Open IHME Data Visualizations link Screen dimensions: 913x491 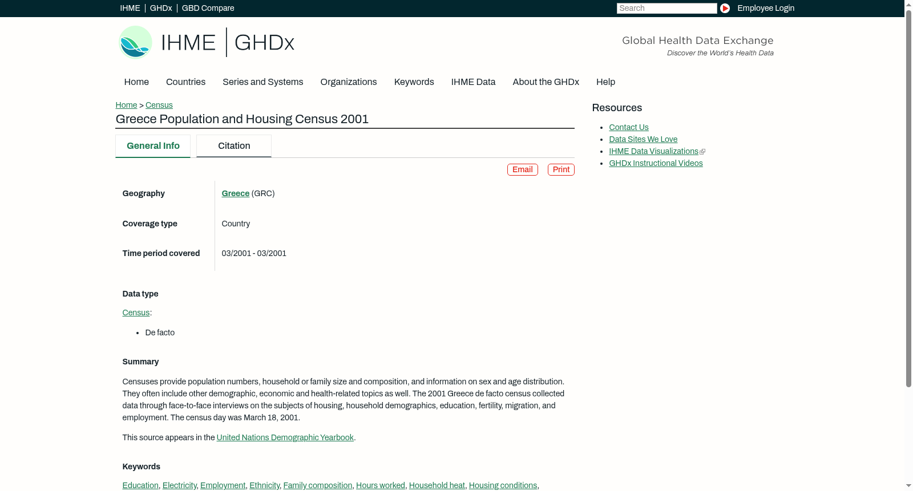click(x=654, y=151)
